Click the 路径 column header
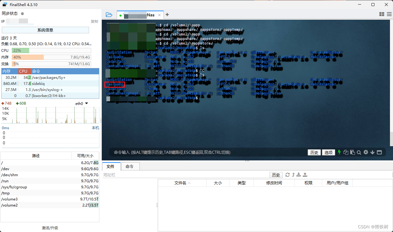The width and height of the screenshot is (393, 232). pos(36,156)
